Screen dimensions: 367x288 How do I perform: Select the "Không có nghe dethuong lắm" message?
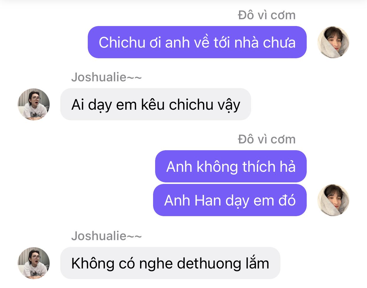(x=170, y=263)
